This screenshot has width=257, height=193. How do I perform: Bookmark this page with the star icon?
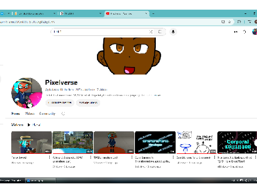click(230, 22)
